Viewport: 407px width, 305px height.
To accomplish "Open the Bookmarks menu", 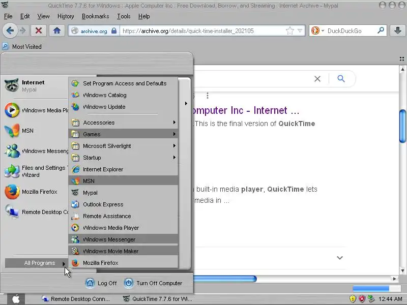I will point(95,16).
